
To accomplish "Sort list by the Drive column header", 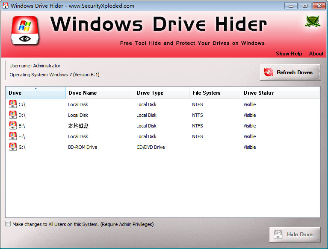I will tap(35, 93).
